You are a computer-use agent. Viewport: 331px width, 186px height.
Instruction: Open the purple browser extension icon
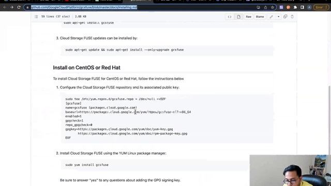pos(281,7)
